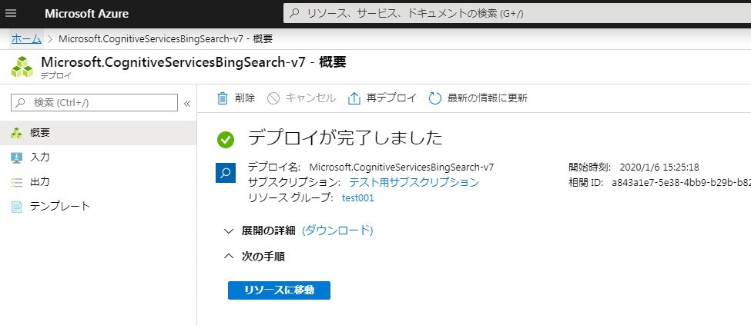Screen dimensions: 751x325
Task: Click 最新の情報に更新 toolbar label
Action: click(x=487, y=98)
